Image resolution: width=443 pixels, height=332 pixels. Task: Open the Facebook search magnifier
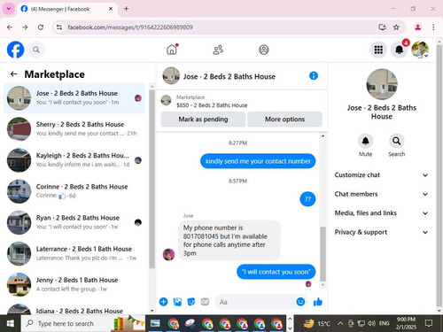(36, 50)
